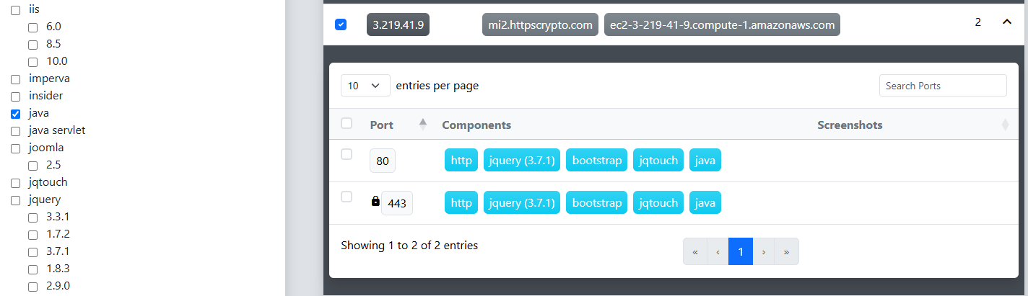The width and height of the screenshot is (1028, 296).
Task: Select the iis 10.0 version checkbox
Action: (33, 62)
